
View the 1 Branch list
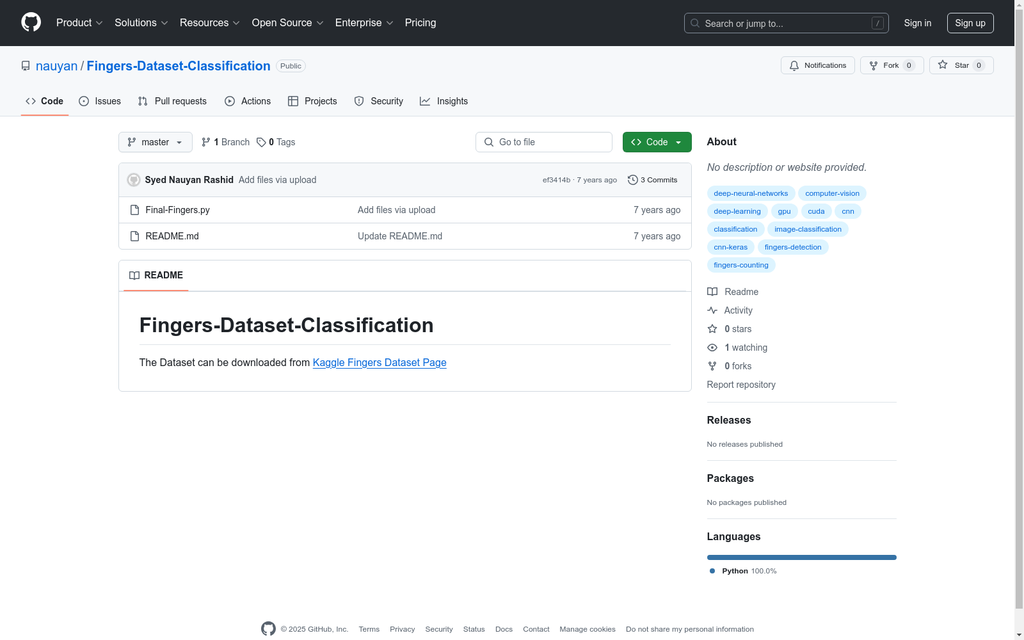pos(225,142)
